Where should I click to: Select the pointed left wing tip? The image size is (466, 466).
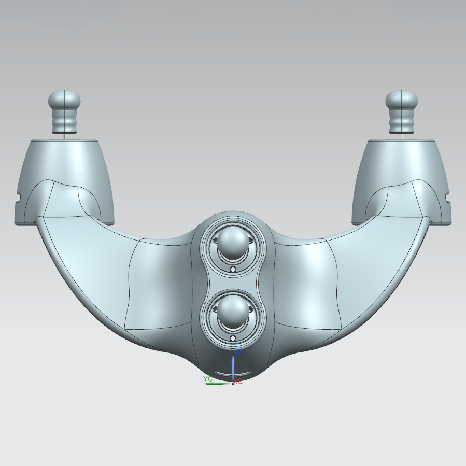coord(38,220)
